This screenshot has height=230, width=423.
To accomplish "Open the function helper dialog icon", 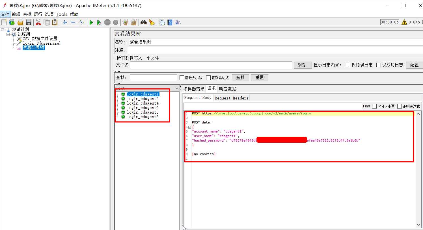I will [x=161, y=22].
